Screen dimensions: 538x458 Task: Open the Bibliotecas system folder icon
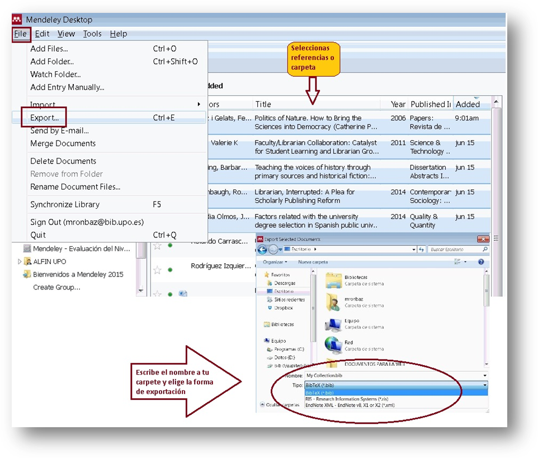[x=333, y=280]
